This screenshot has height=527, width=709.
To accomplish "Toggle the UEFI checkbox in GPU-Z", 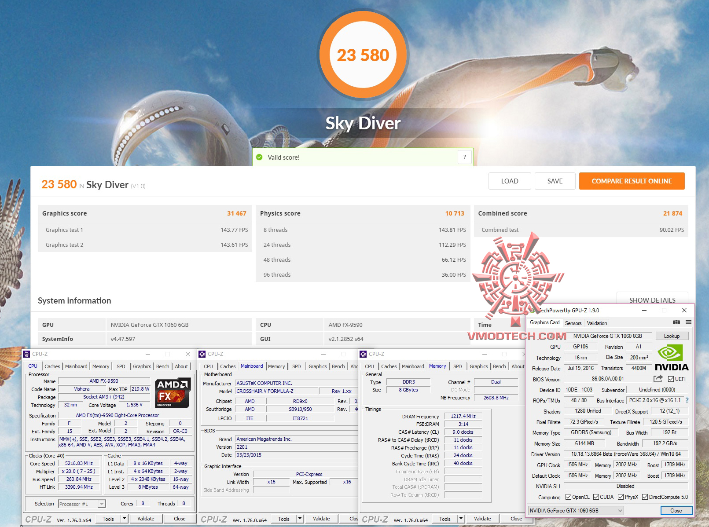I will coord(671,379).
